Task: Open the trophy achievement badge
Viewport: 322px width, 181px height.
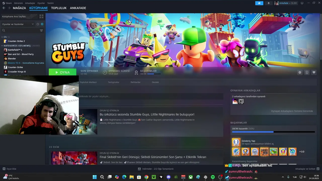Action: [x=245, y=152]
